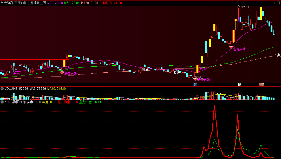This screenshot has height=159, width=281.
Task: Click the 准备启动 diamond near the magenta M20 line
Action: coord(231,47)
